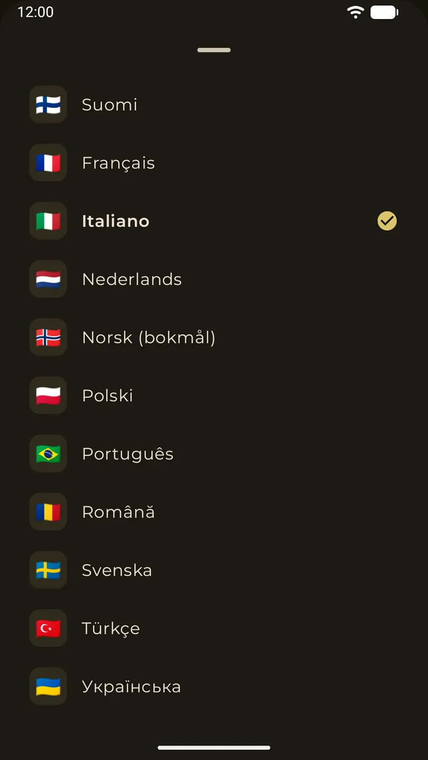Click the Wi-Fi status bar icon
Image resolution: width=428 pixels, height=760 pixels.
(355, 12)
